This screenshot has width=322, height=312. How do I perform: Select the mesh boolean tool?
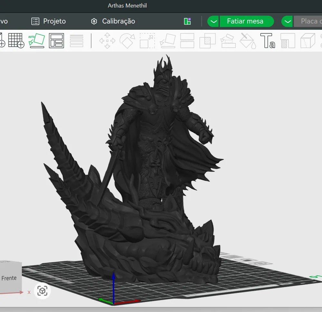[x=207, y=41]
